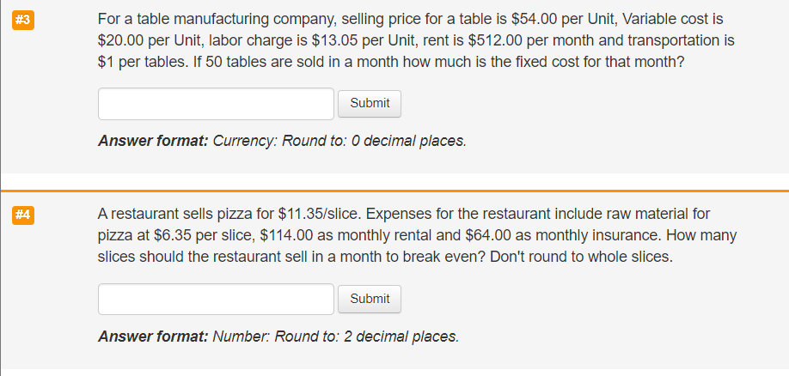789x376 pixels.
Task: Click the 'Currency: Round to: 0 decimal places' hint
Action: (x=339, y=142)
